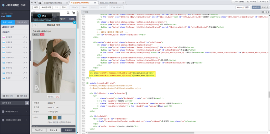Expand the 스마트디자인서포트 menu
Viewport: 270px width, 134px height.
click(x=15, y=120)
